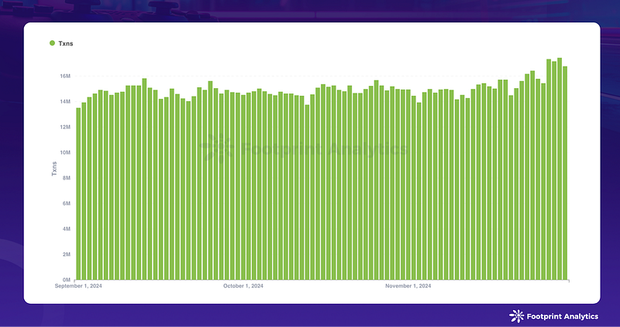
Task: Select the first bar of the chart
Action: click(x=78, y=194)
